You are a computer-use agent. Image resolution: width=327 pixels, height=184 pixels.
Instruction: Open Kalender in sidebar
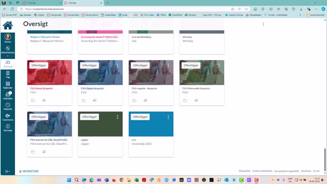(x=8, y=85)
